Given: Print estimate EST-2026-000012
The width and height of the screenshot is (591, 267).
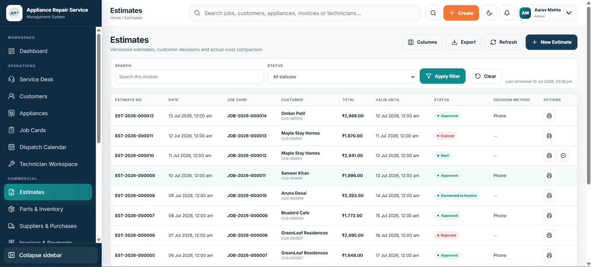Looking at the screenshot, I should point(549,116).
